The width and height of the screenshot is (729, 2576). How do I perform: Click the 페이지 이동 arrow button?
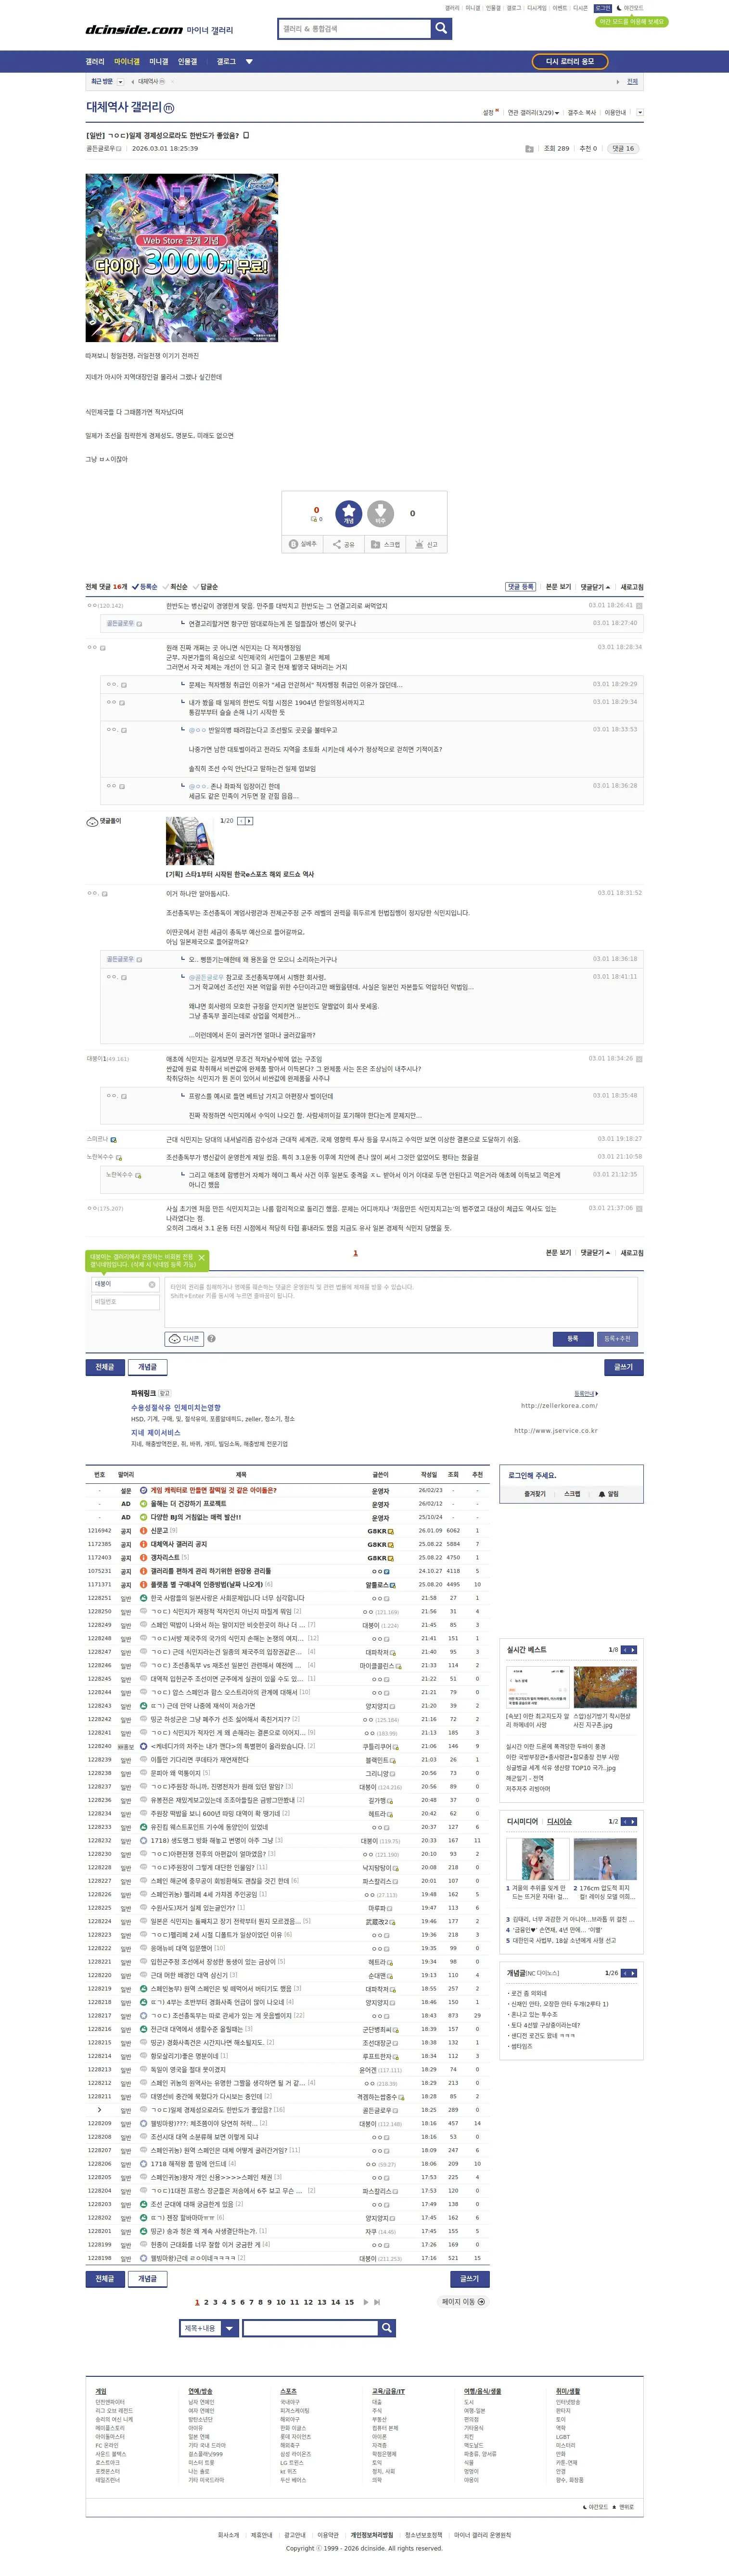pos(464,2302)
